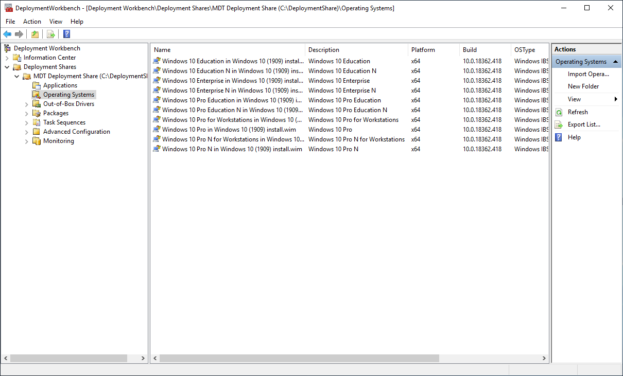
Task: Collapse the Deployment Shares node
Action: (x=7, y=67)
